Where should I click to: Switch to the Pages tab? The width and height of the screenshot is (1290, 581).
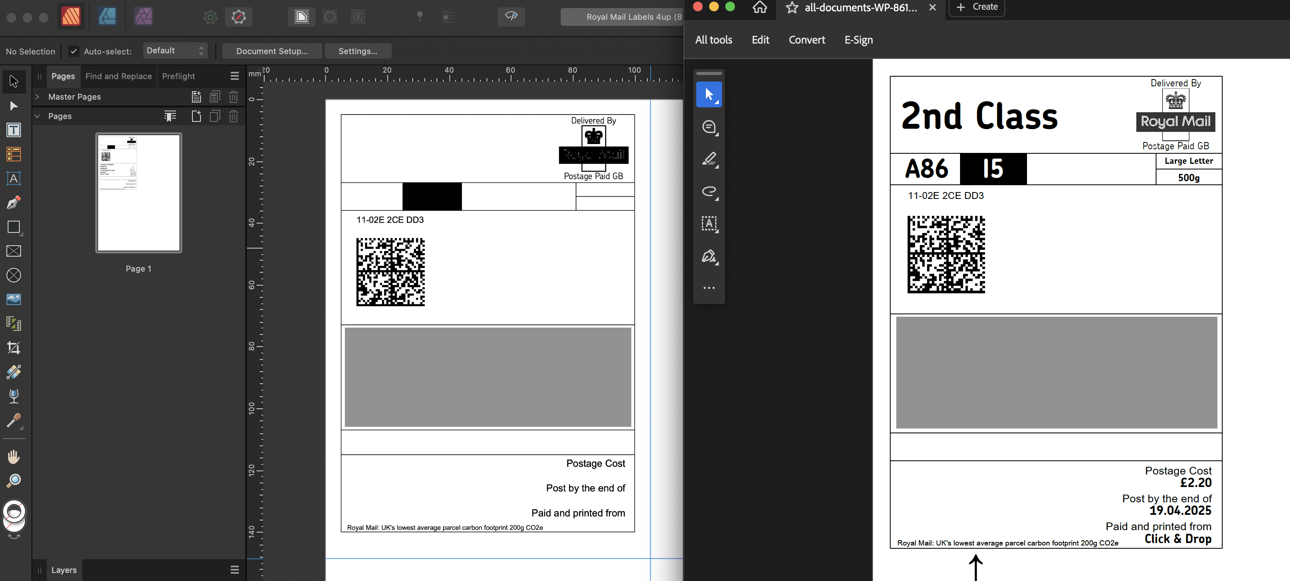pos(63,76)
